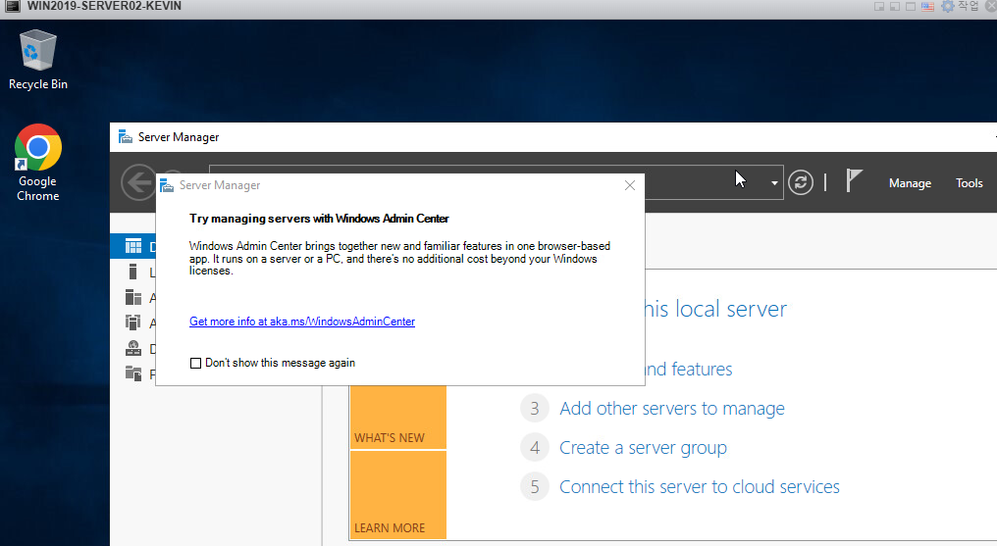Refresh Server Manager with the circular arrows icon

[801, 183]
